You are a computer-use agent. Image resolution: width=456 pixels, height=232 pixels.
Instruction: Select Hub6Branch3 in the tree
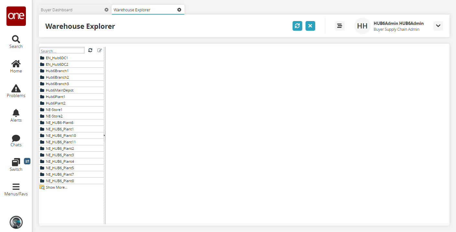[71, 84]
